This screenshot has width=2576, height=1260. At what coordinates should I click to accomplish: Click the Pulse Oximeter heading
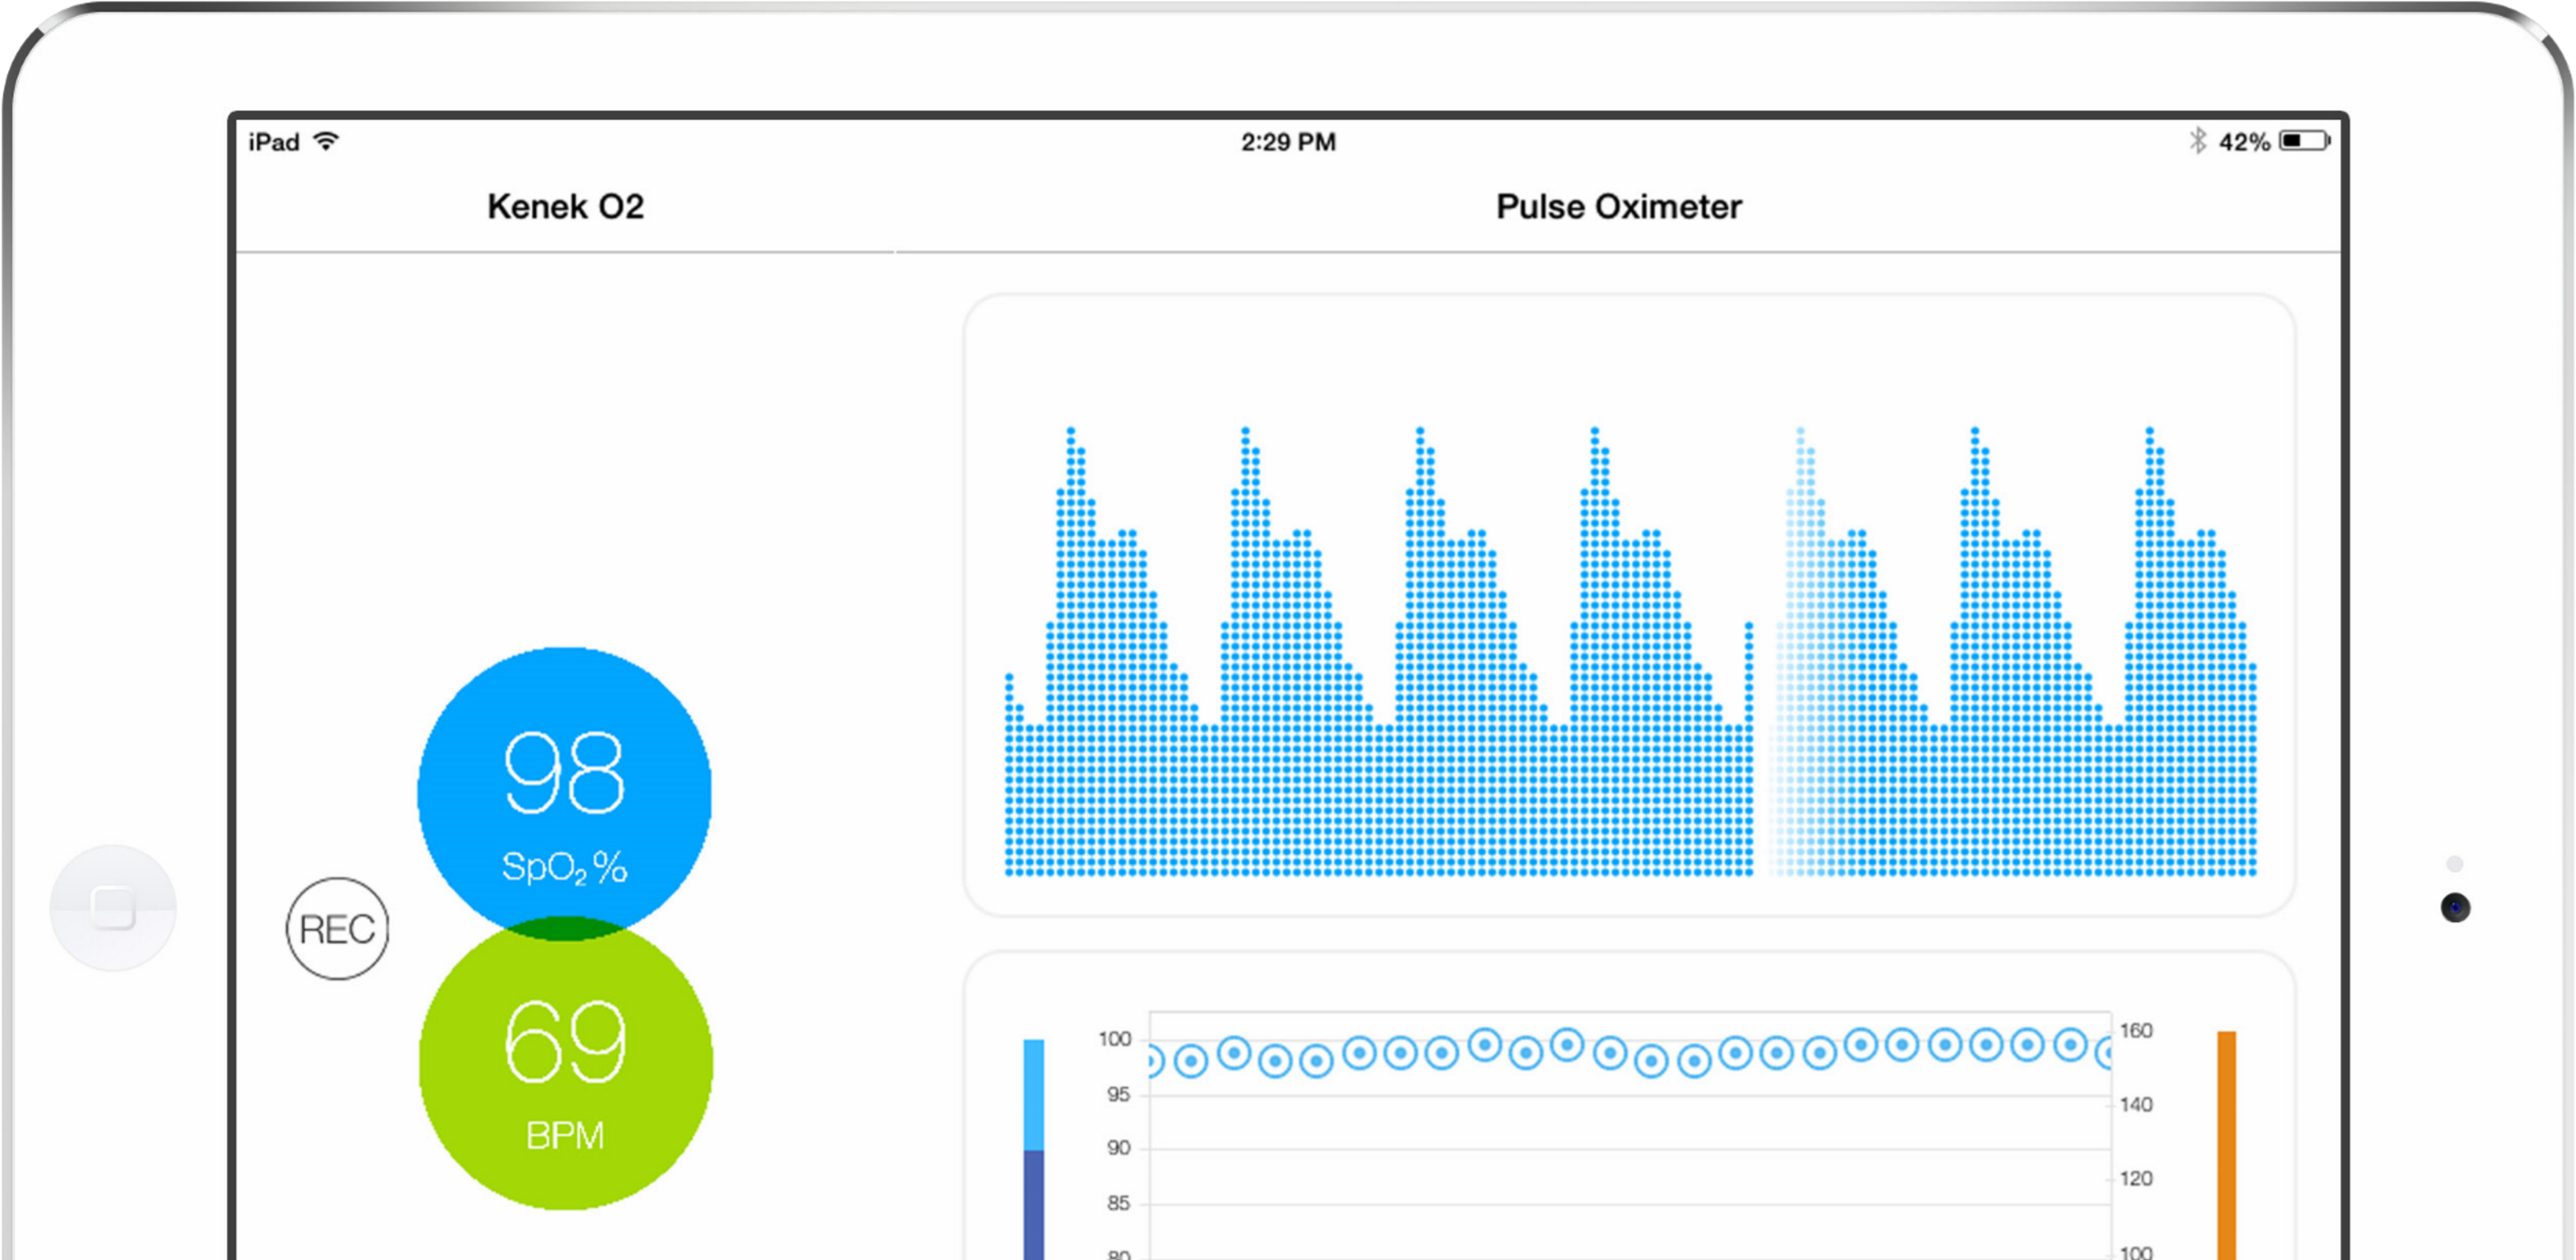pyautogui.click(x=1618, y=206)
